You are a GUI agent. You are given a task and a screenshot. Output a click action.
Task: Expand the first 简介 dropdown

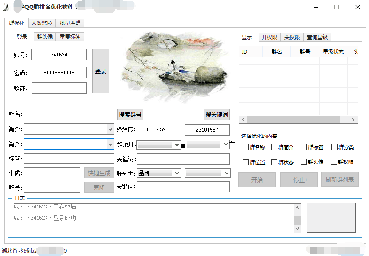click(110, 129)
